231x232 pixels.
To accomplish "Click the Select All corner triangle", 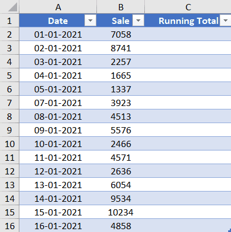I will [13, 7].
